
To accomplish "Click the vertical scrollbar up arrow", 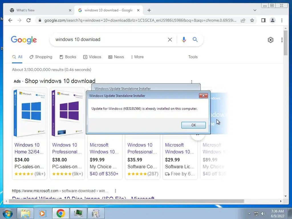I will click(286, 28).
